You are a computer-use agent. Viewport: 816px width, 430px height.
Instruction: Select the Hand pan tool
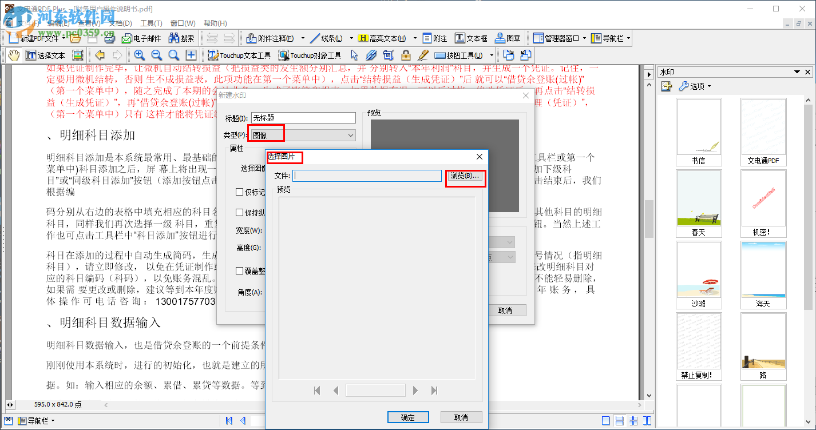pos(14,55)
